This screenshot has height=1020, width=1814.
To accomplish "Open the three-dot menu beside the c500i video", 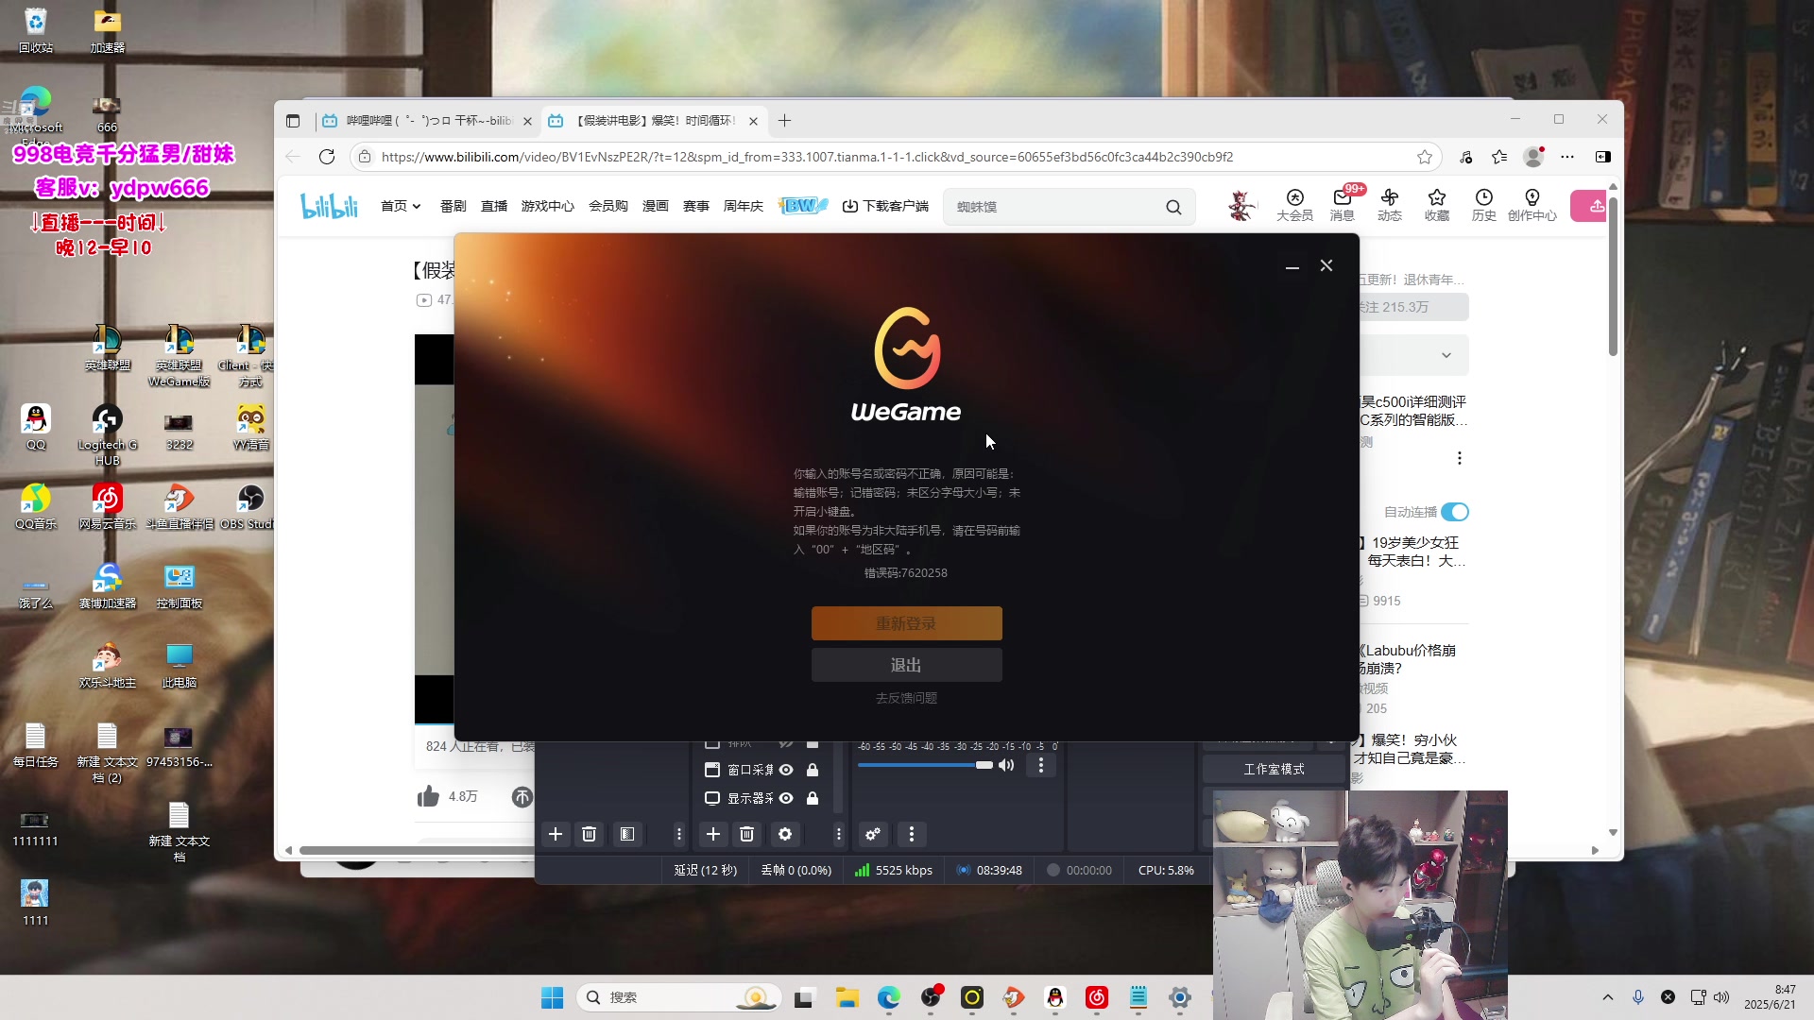I will point(1460,458).
